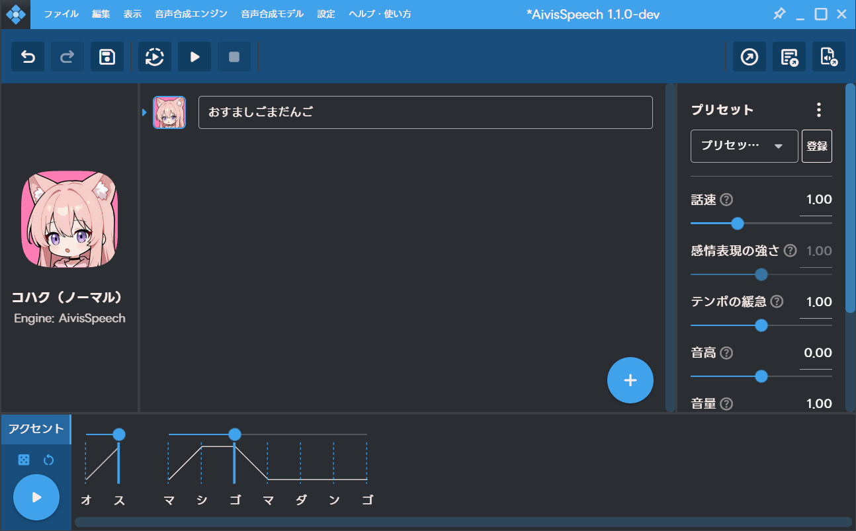Viewport: 856px width, 531px height.
Task: Click the reset circular arrow in the accent panel
Action: click(x=48, y=460)
